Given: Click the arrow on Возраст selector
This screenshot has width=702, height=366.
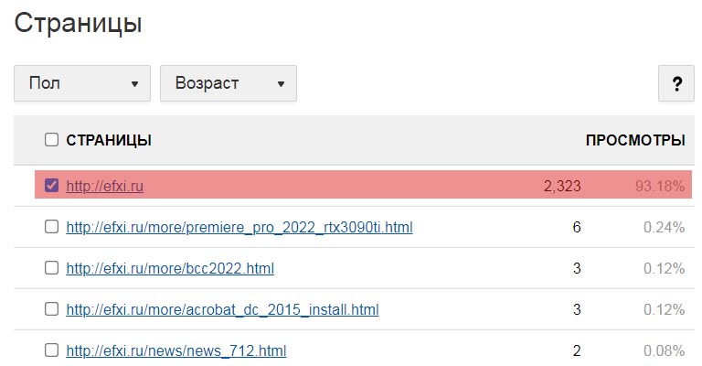Looking at the screenshot, I should [281, 84].
